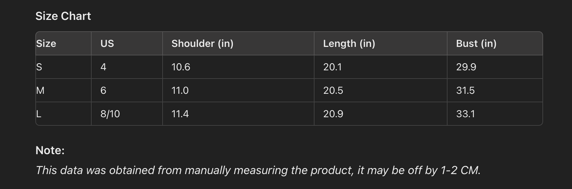Select shoulder value 11.4
The width and height of the screenshot is (572, 189).
(x=180, y=114)
